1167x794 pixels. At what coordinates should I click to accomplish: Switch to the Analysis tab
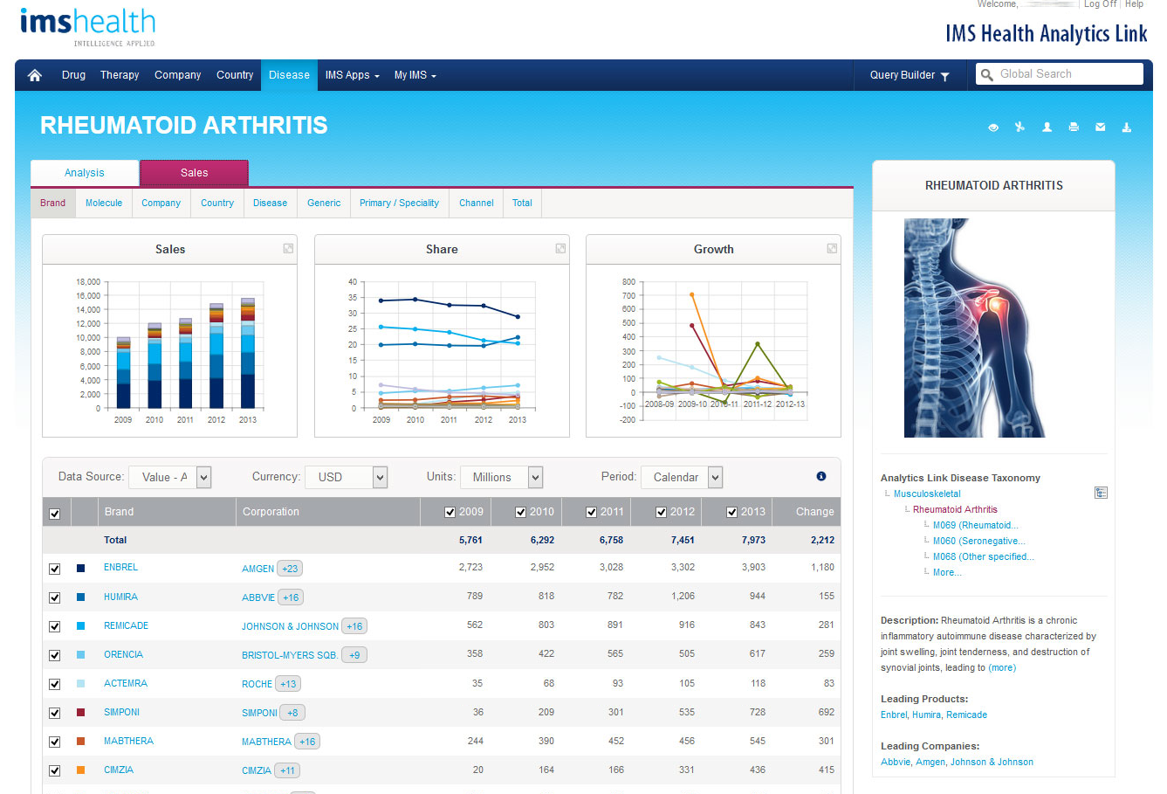tap(85, 173)
